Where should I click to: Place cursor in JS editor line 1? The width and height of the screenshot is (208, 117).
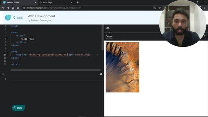click(x=57, y=79)
